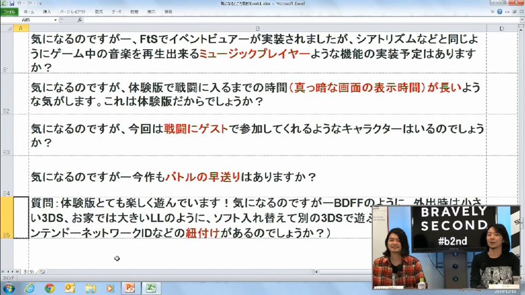The height and width of the screenshot is (295, 525).
Task: Go to the last sheet with the navigation arrow
Action: click(17, 272)
